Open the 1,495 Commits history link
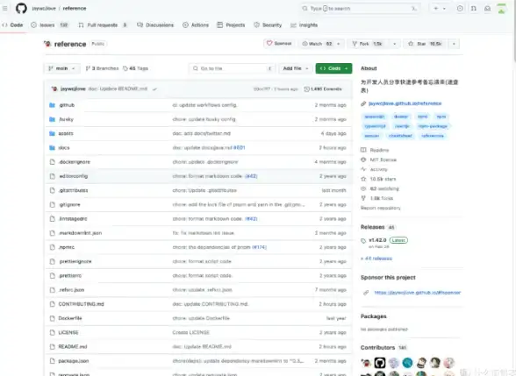This screenshot has width=516, height=376. [x=323, y=89]
